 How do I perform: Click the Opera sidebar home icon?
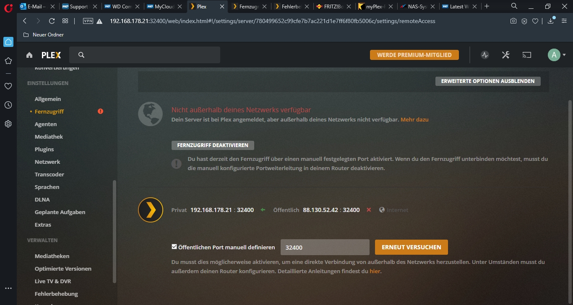pyautogui.click(x=8, y=42)
